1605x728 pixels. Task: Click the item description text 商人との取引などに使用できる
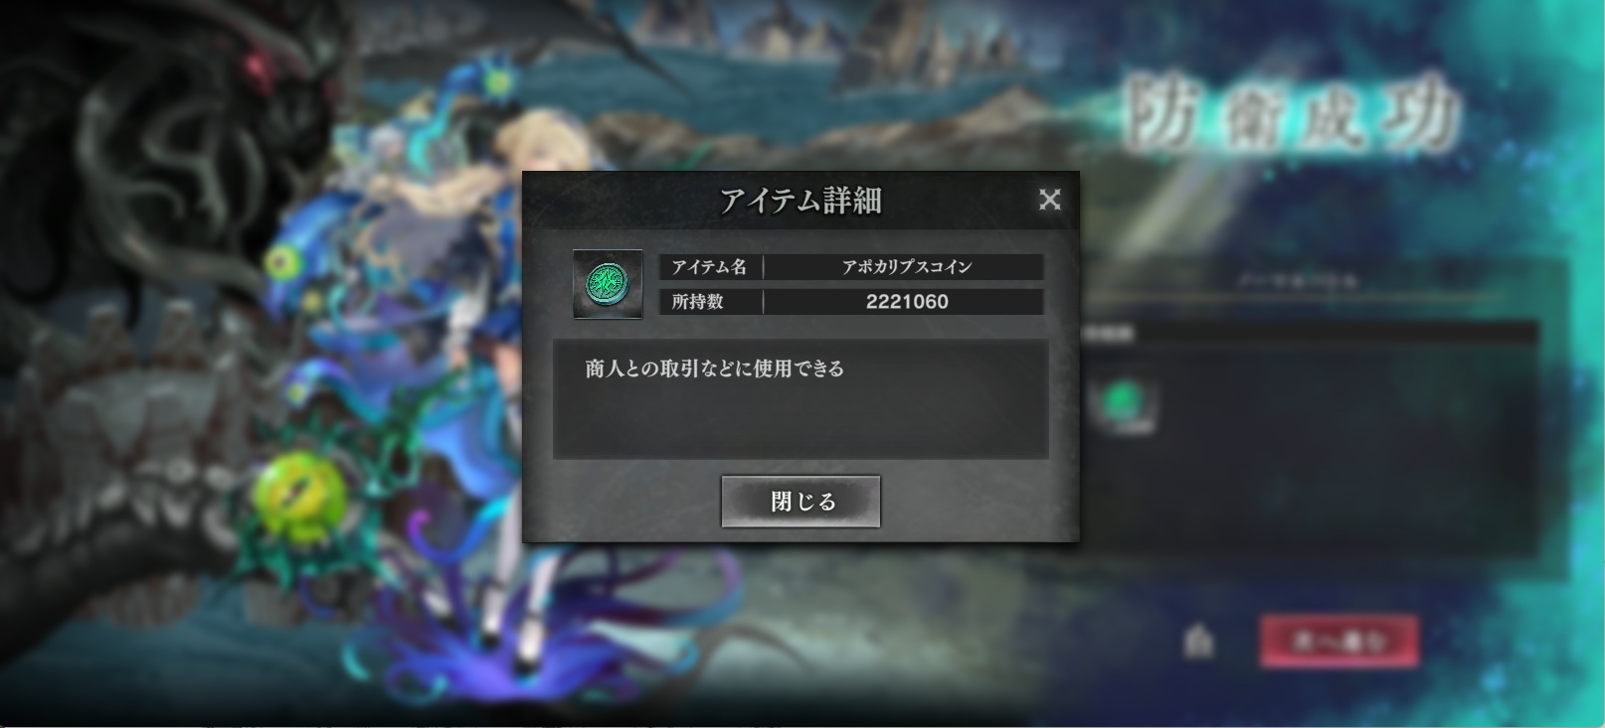pyautogui.click(x=714, y=368)
